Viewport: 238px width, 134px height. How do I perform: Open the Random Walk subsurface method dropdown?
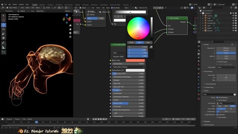(x=119, y=57)
